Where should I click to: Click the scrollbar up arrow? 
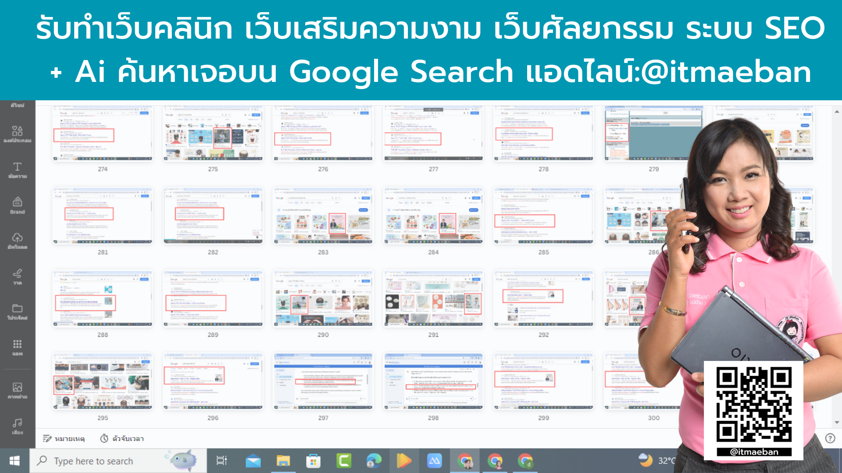[837, 112]
